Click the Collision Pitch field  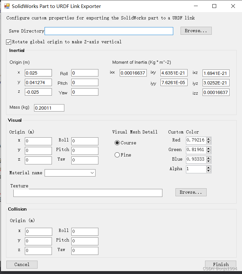coord(85,241)
